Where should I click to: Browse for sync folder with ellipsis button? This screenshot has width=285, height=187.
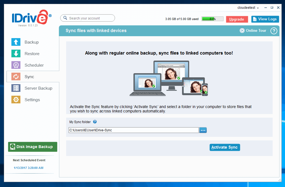tap(203, 130)
